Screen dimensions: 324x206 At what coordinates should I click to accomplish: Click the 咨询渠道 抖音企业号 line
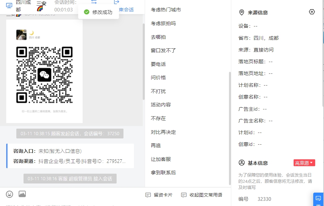tap(69, 161)
